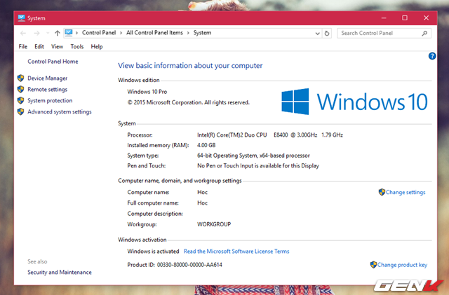Viewport: 449px width, 295px height.
Task: Open Device Manager link
Action: (x=47, y=78)
